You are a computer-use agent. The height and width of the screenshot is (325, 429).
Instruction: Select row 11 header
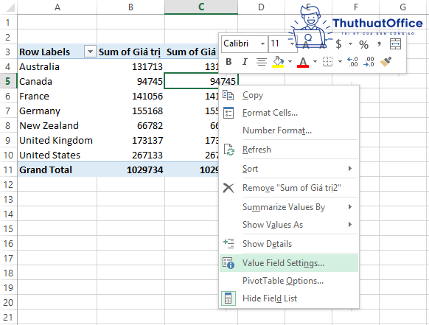click(8, 170)
